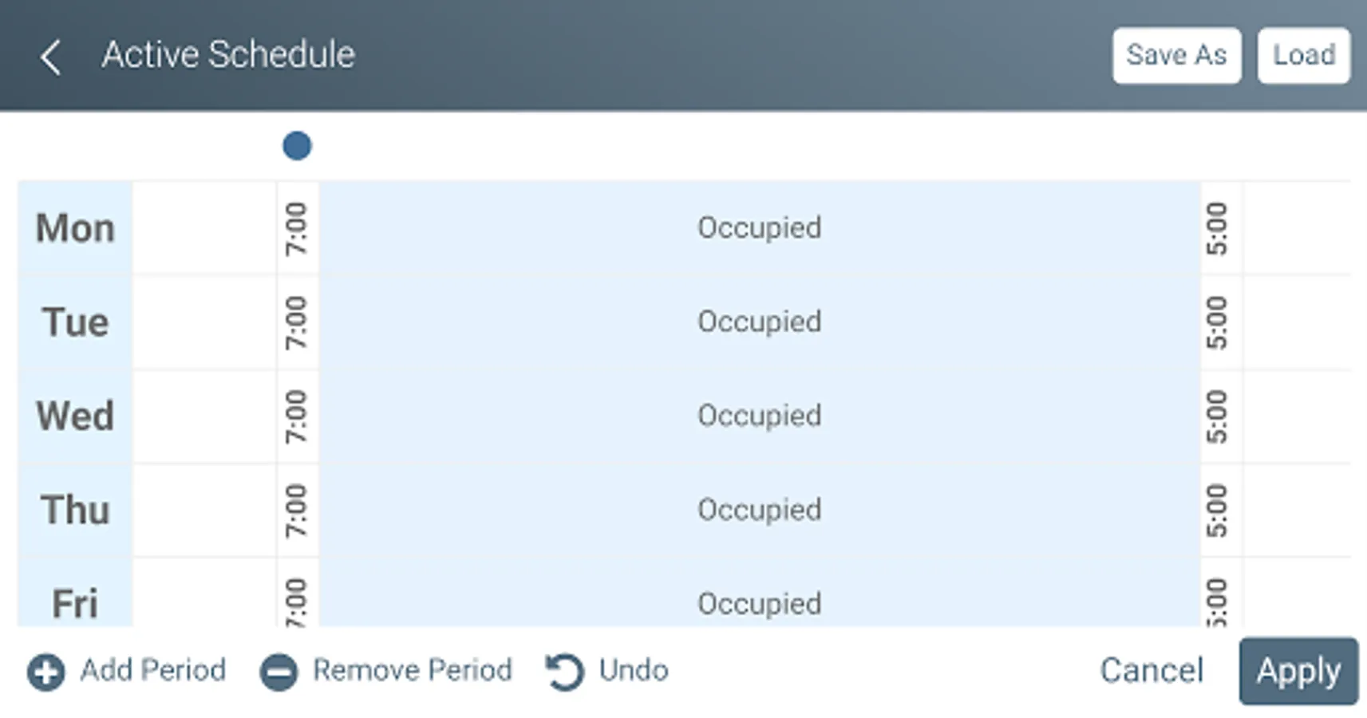Viewport: 1367px width, 718px height.
Task: Click the Mon day label
Action: 75,228
